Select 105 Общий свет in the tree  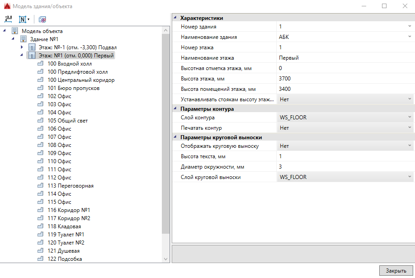point(67,121)
